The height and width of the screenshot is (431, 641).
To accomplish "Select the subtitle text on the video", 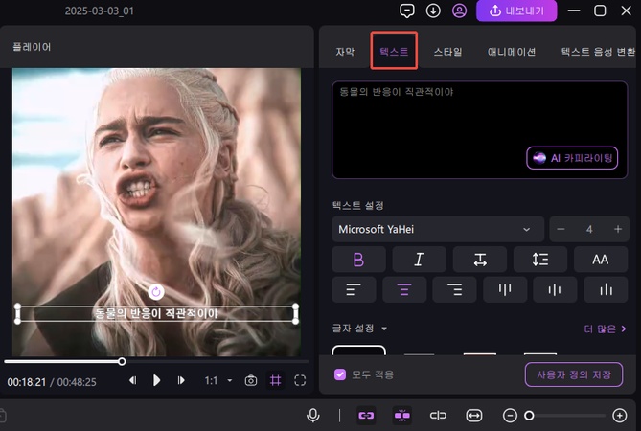I will pyautogui.click(x=156, y=314).
